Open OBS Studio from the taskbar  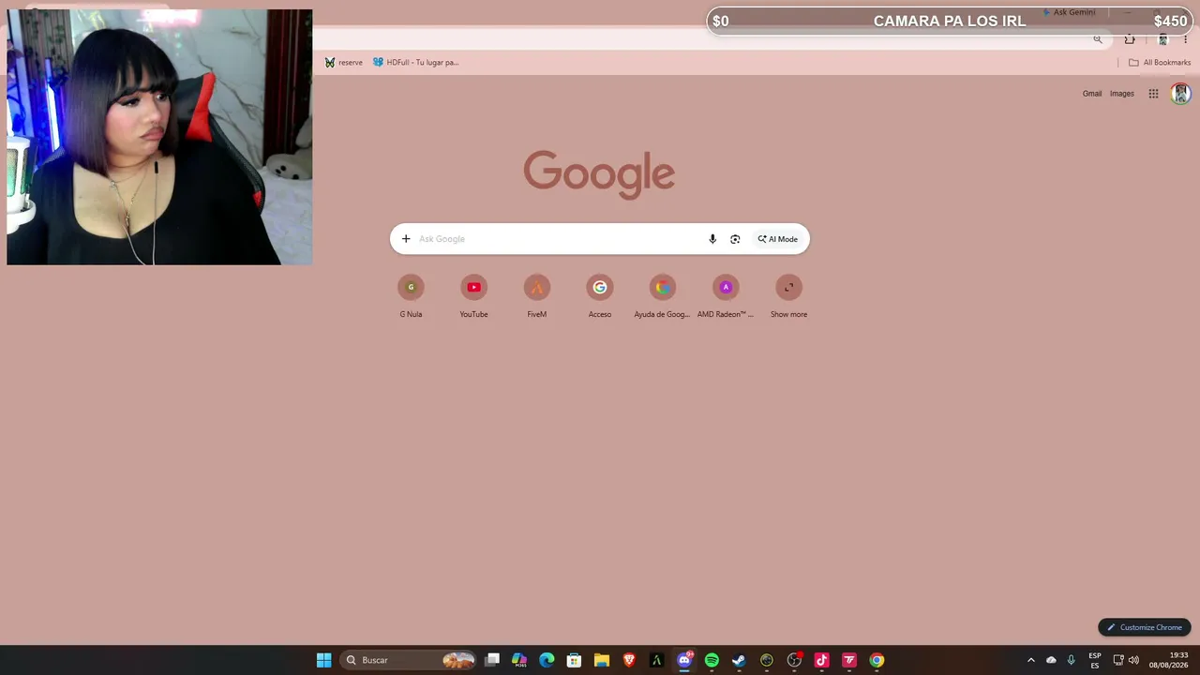tap(794, 660)
